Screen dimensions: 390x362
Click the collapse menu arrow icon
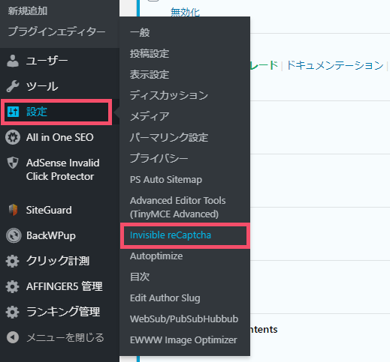point(13,337)
